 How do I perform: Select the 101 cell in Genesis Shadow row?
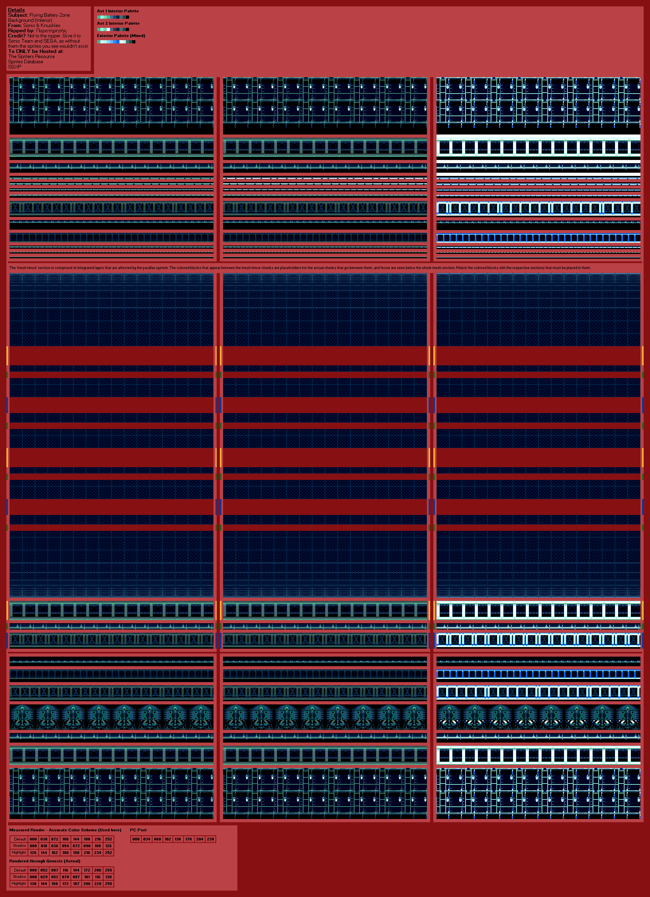point(87,877)
